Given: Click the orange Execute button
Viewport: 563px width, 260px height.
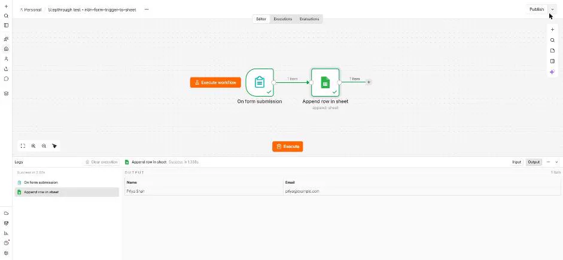Looking at the screenshot, I should click(x=288, y=147).
